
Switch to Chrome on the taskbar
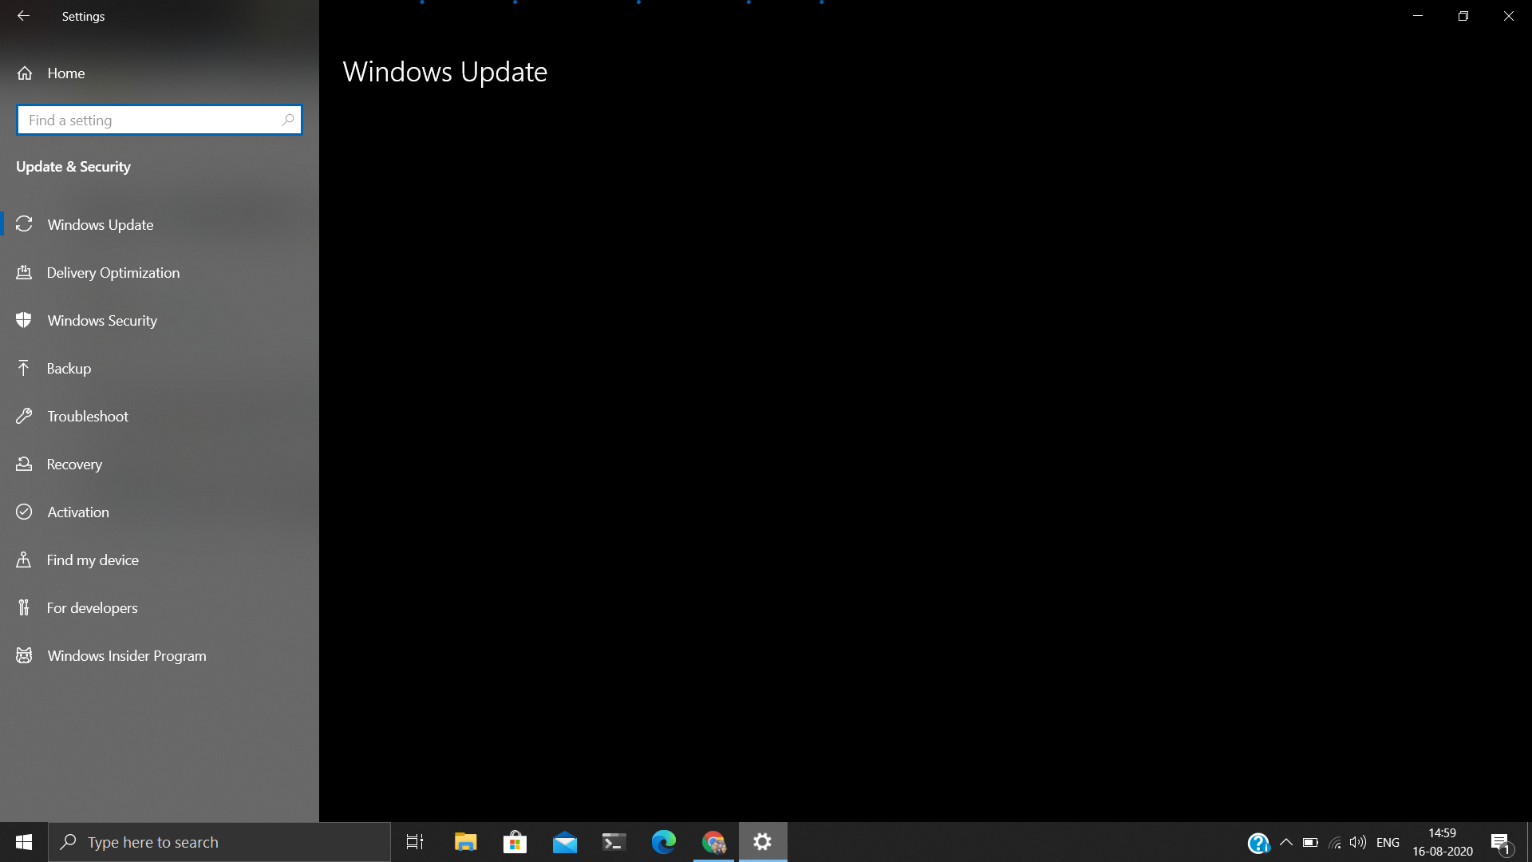click(713, 842)
